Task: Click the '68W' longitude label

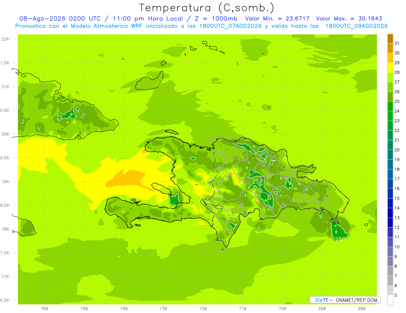Action: click(362, 309)
